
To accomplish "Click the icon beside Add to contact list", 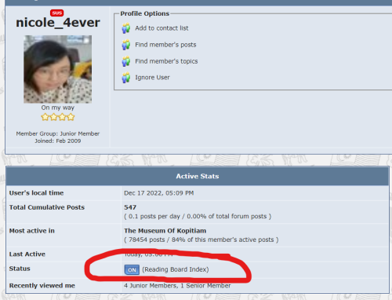I will click(x=126, y=28).
